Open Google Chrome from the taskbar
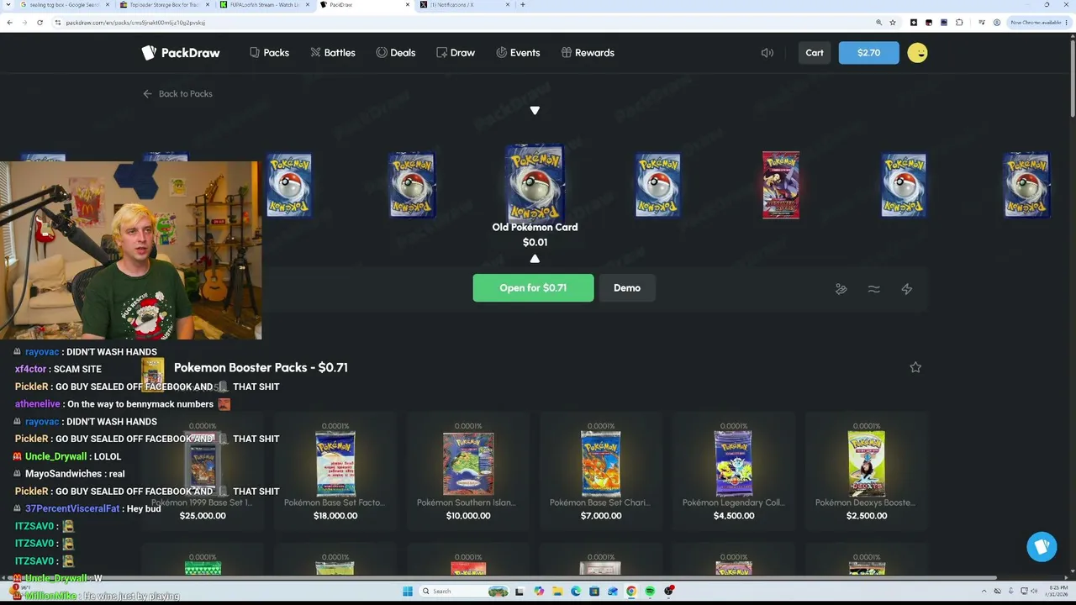This screenshot has height=605, width=1076. [631, 592]
